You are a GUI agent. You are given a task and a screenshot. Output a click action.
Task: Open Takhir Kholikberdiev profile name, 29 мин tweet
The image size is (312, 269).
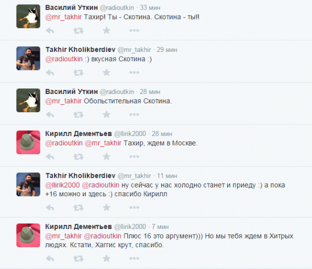[x=81, y=49]
